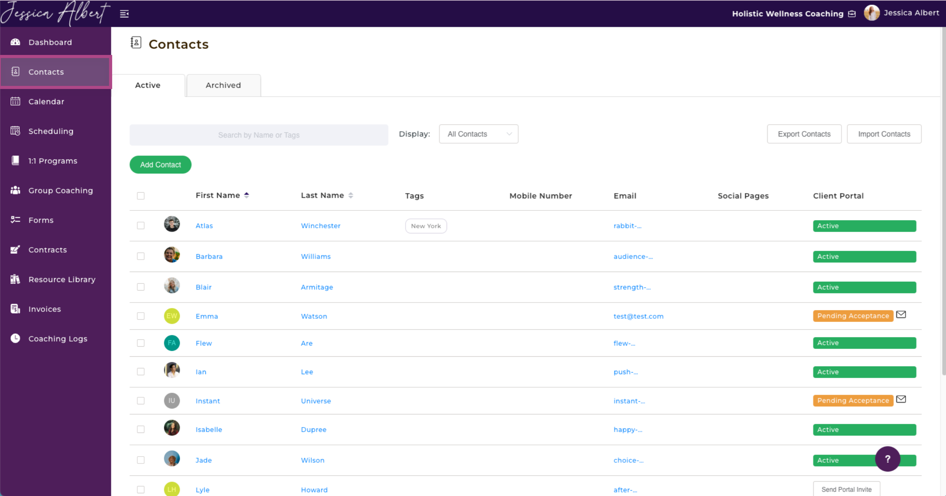
Task: Check the box for Instant Universe
Action: pos(141,401)
